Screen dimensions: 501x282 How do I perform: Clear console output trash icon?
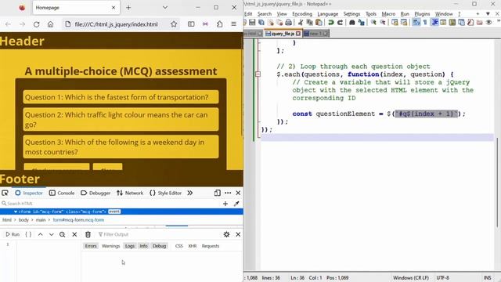88,234
